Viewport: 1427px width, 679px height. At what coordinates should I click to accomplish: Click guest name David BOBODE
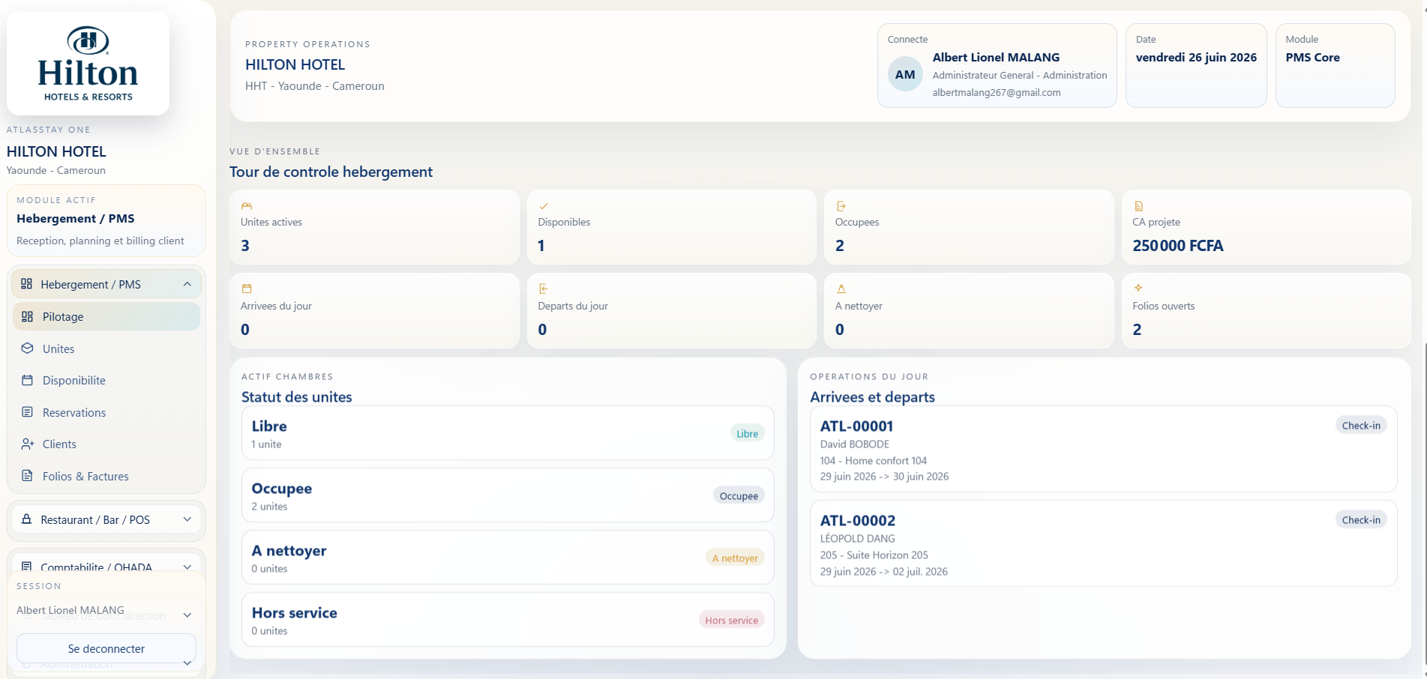[x=855, y=444]
